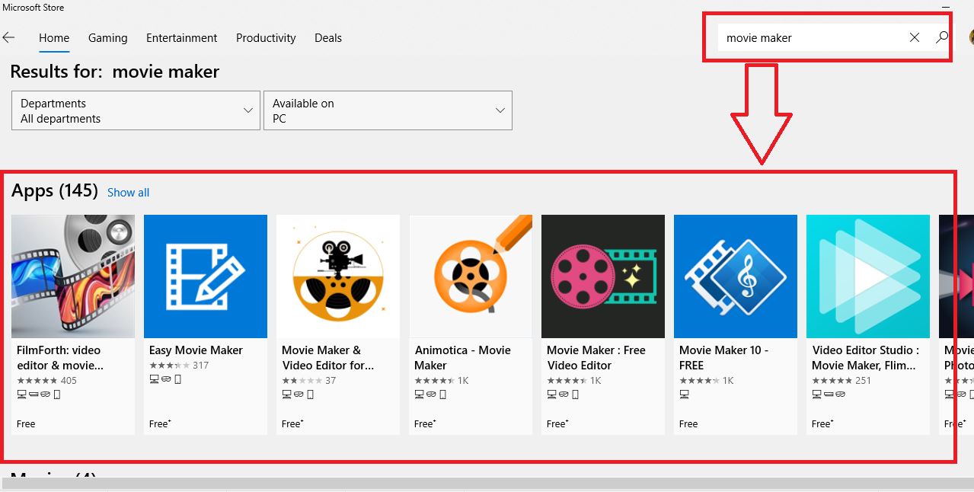This screenshot has width=974, height=492.
Task: Open Easy Movie Maker title
Action: tap(196, 350)
